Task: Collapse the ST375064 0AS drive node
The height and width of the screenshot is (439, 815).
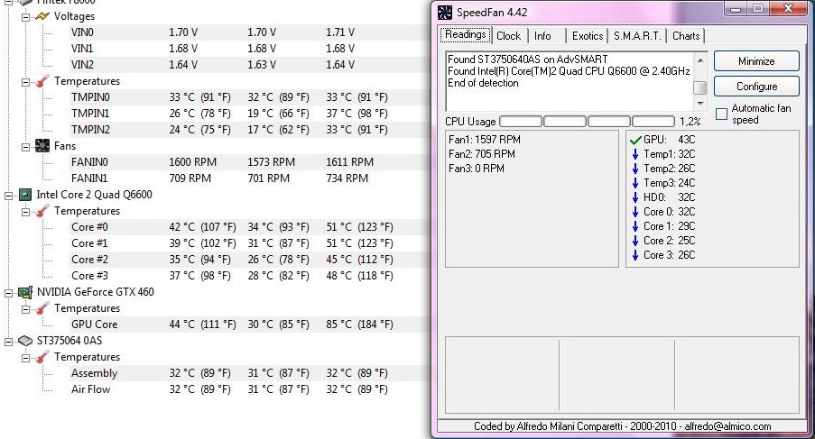Action: click(x=8, y=342)
